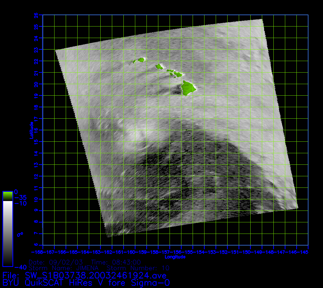Click the -10 value beside the legend
Image resolution: width=323 pixels, height=288 pixels.
coord(20,203)
